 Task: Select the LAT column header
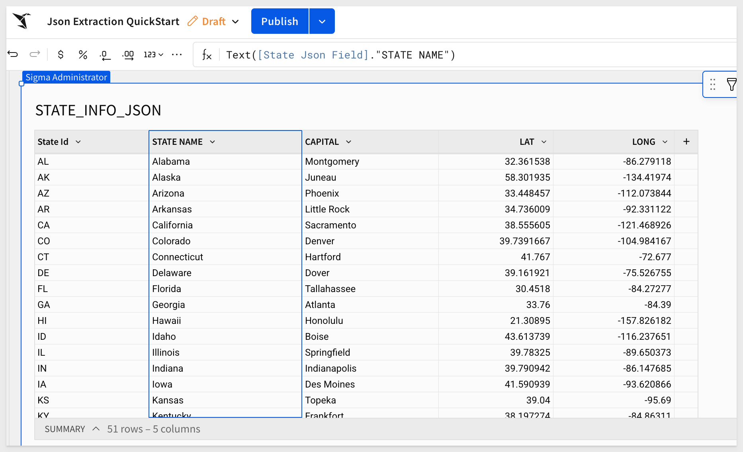click(496, 142)
